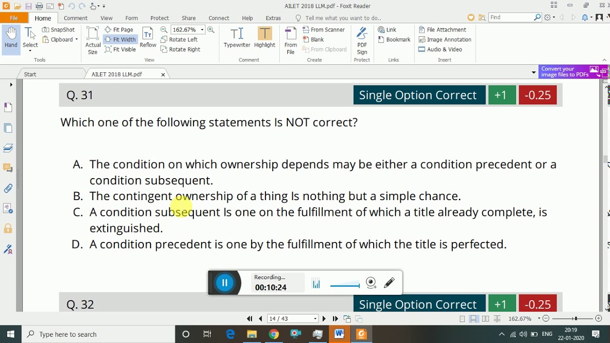
Task: Choose Fit Visible view
Action: pyautogui.click(x=120, y=50)
